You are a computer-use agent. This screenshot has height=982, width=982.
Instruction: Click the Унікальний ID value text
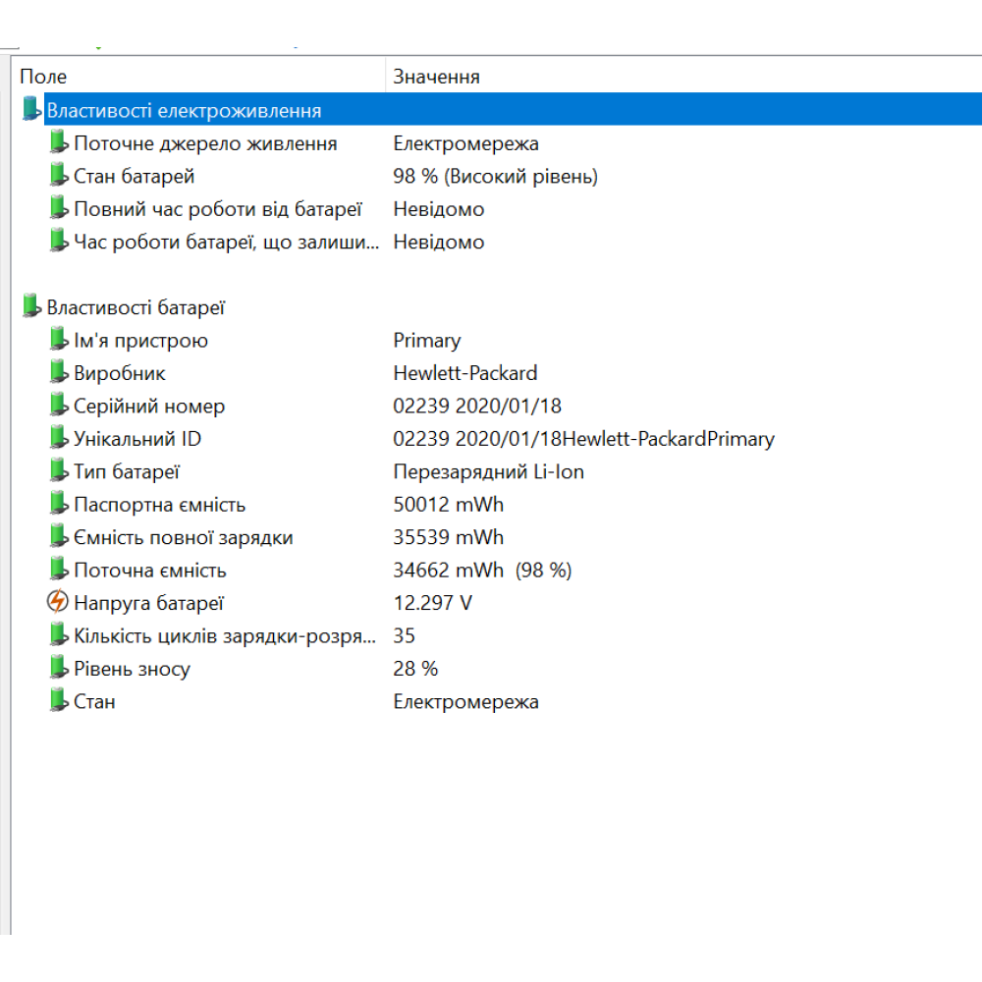(x=583, y=439)
